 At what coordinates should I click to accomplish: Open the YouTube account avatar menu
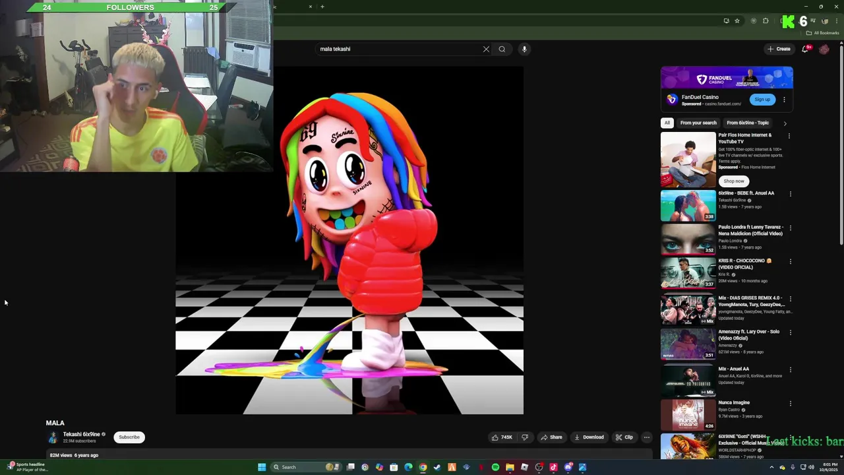[824, 49]
